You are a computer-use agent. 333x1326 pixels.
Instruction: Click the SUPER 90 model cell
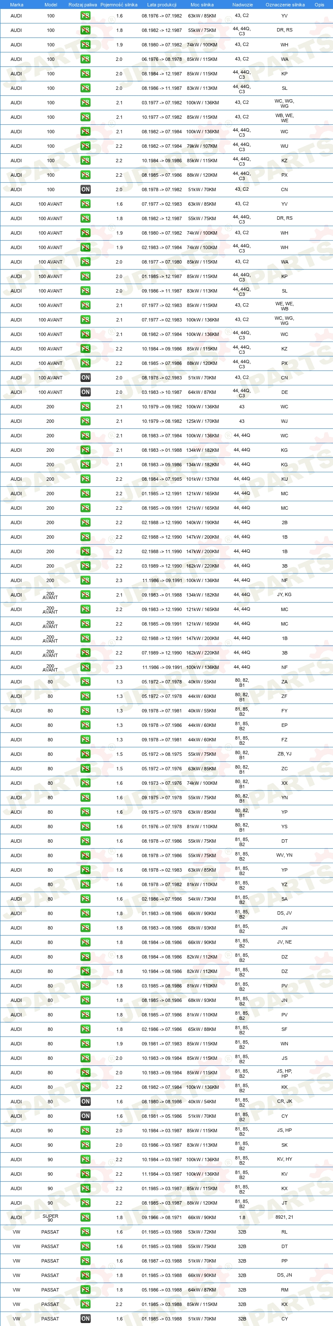[50, 1218]
